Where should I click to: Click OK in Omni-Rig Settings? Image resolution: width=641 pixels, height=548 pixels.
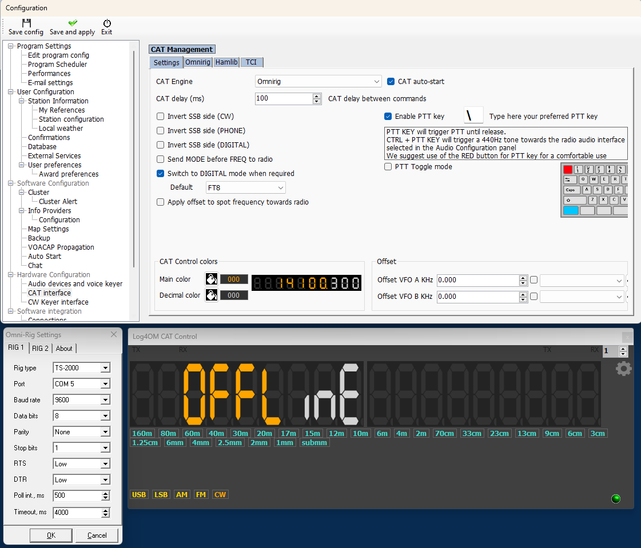51,535
